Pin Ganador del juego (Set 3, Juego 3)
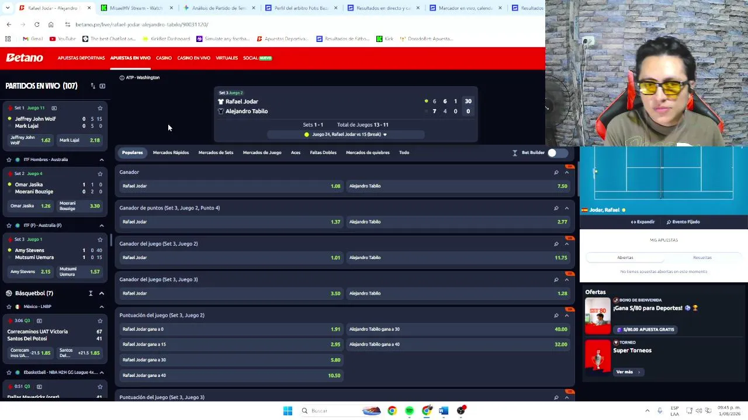The width and height of the screenshot is (748, 420). pos(556,279)
